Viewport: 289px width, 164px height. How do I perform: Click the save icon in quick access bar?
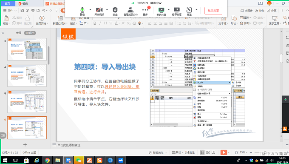coord(22,11)
